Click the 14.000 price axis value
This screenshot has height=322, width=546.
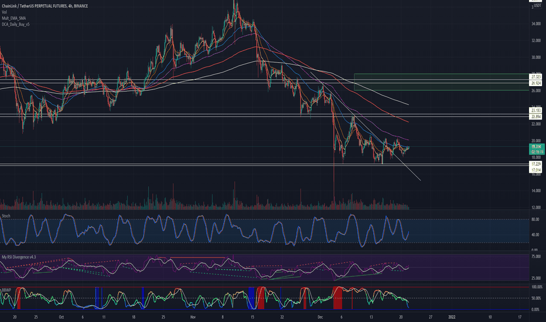[536, 191]
